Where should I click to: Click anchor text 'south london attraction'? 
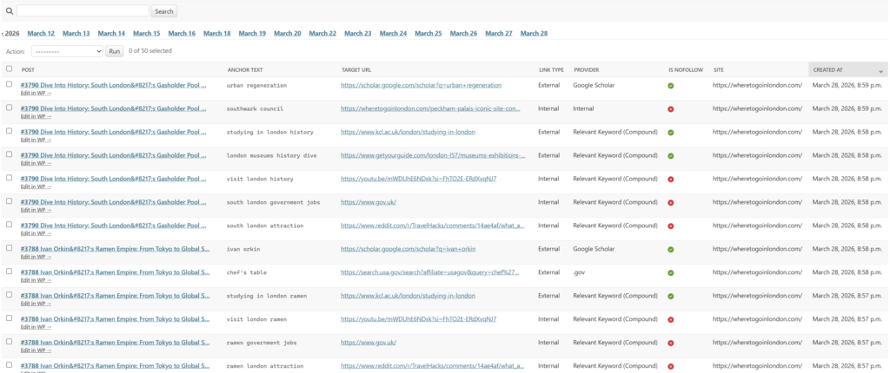click(x=265, y=226)
